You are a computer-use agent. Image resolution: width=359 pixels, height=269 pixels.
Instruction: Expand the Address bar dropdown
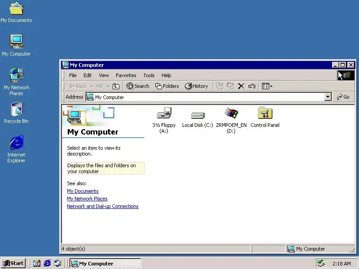point(328,97)
